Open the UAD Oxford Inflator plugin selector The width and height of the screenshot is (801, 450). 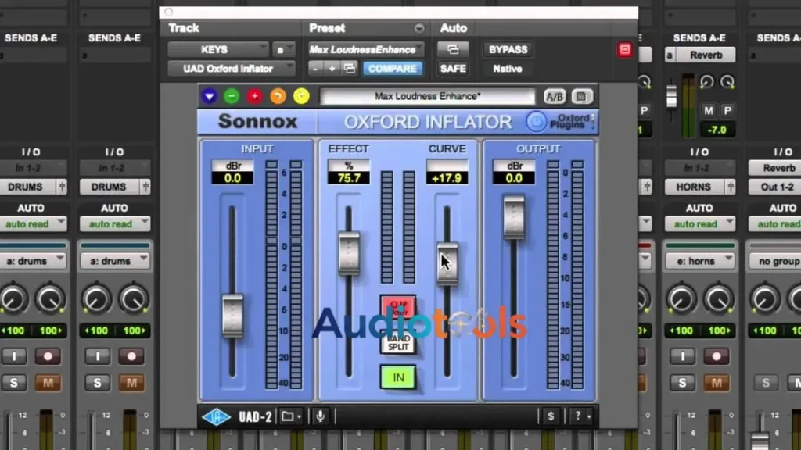click(232, 69)
